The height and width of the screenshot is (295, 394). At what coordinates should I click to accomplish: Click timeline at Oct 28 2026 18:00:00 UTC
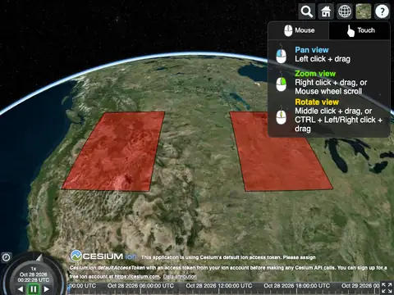tap(296, 286)
